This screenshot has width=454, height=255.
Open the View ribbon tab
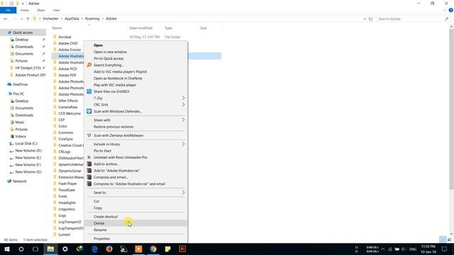coord(56,11)
